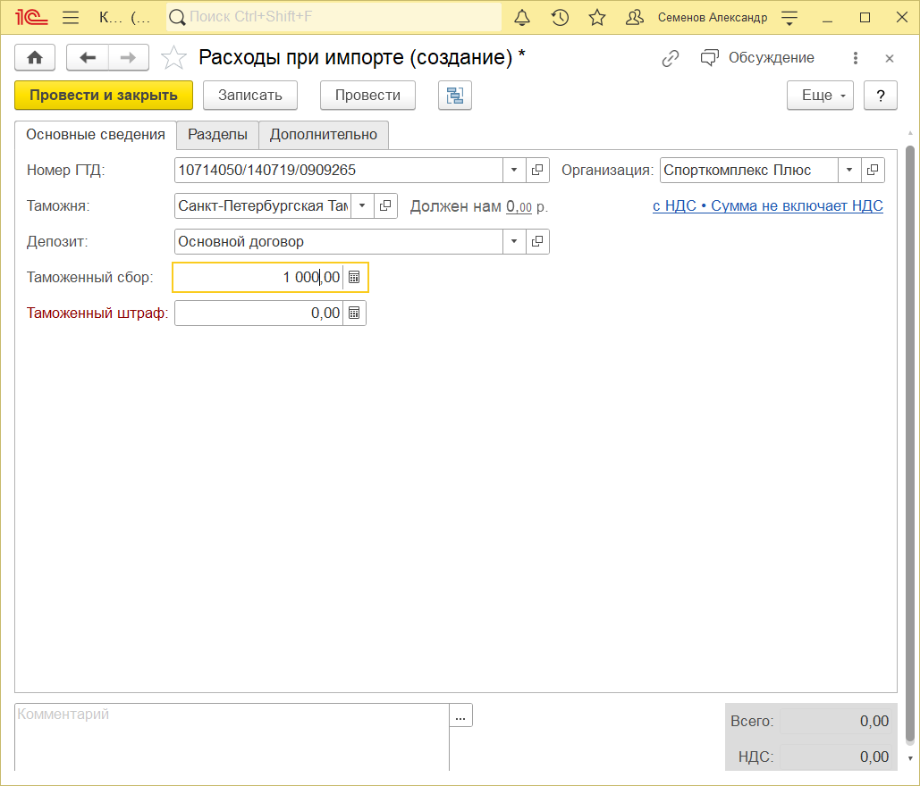Focus the Таможенный штраф amount field
Image resolution: width=920 pixels, height=786 pixels.
[258, 313]
